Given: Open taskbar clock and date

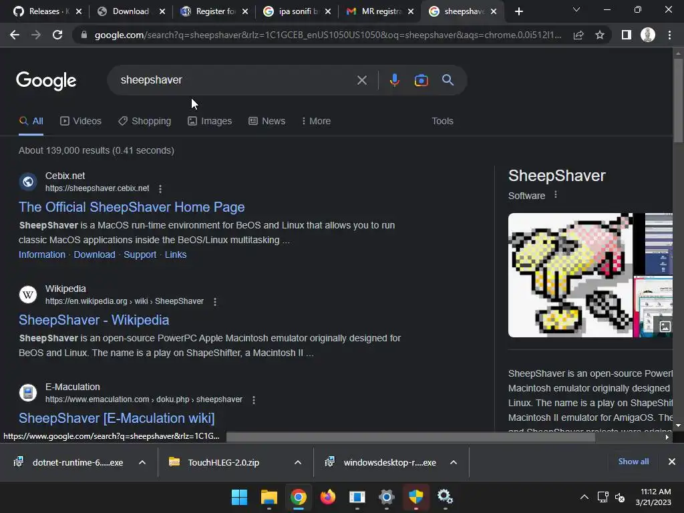Looking at the screenshot, I should click(653, 497).
